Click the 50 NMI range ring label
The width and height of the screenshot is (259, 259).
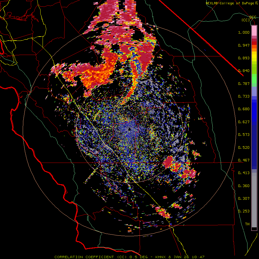[129, 76]
